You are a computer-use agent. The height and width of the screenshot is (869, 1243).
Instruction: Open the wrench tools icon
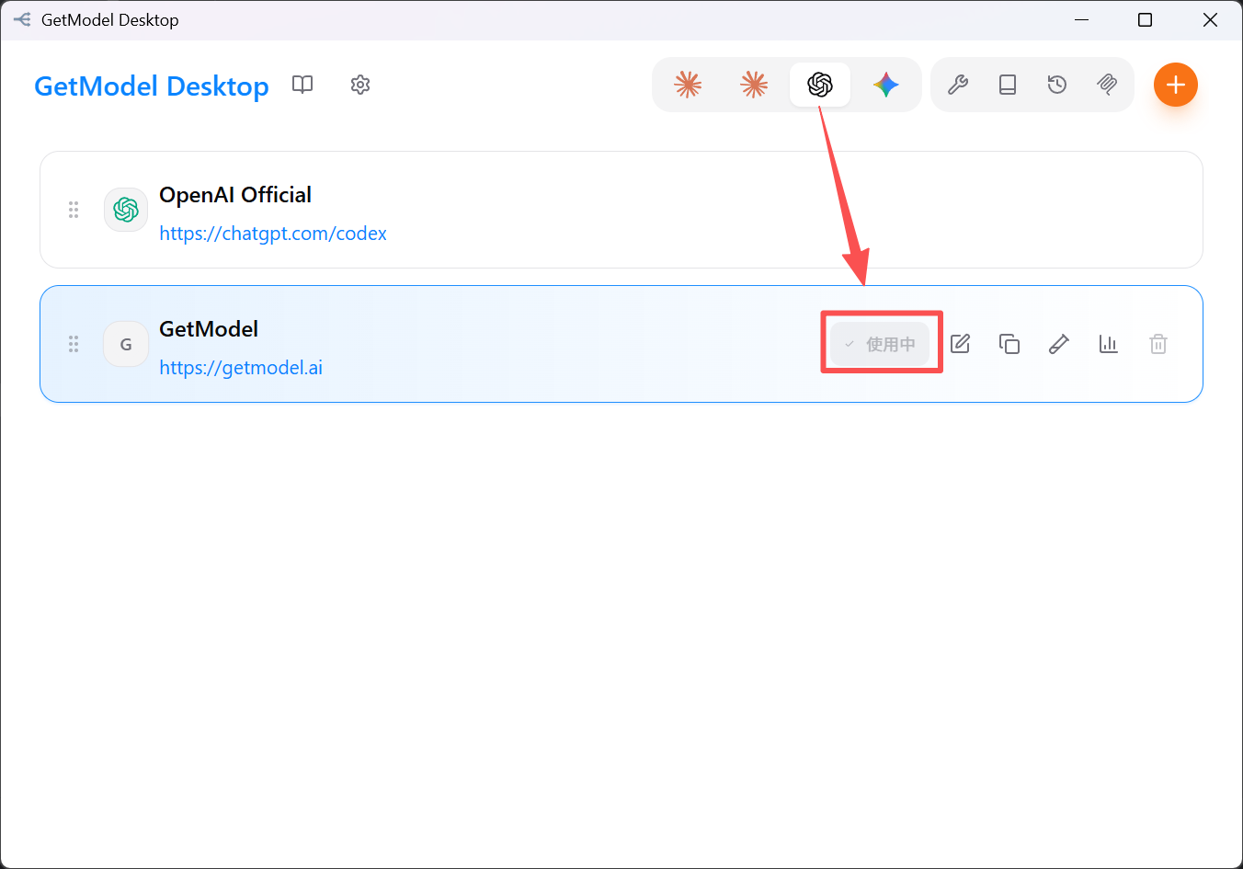[958, 85]
